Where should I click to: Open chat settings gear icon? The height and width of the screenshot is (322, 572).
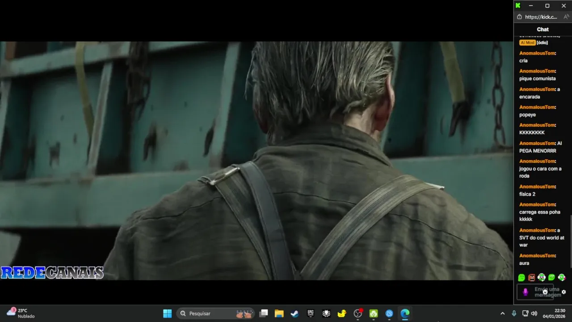click(564, 292)
